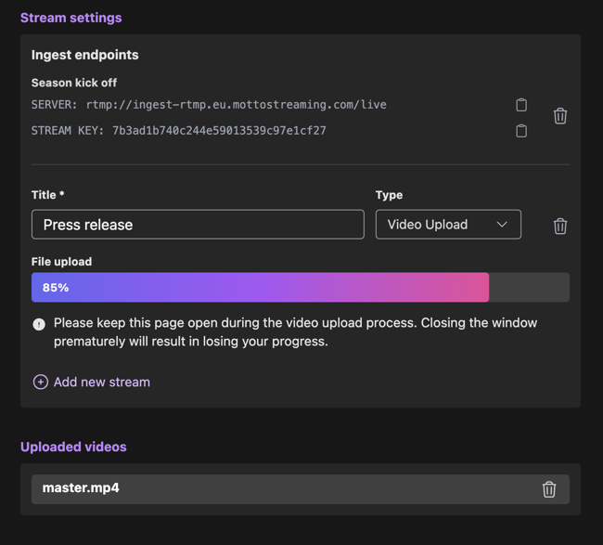603x545 pixels.
Task: Click the Ingest endpoints section title
Action: click(x=85, y=55)
